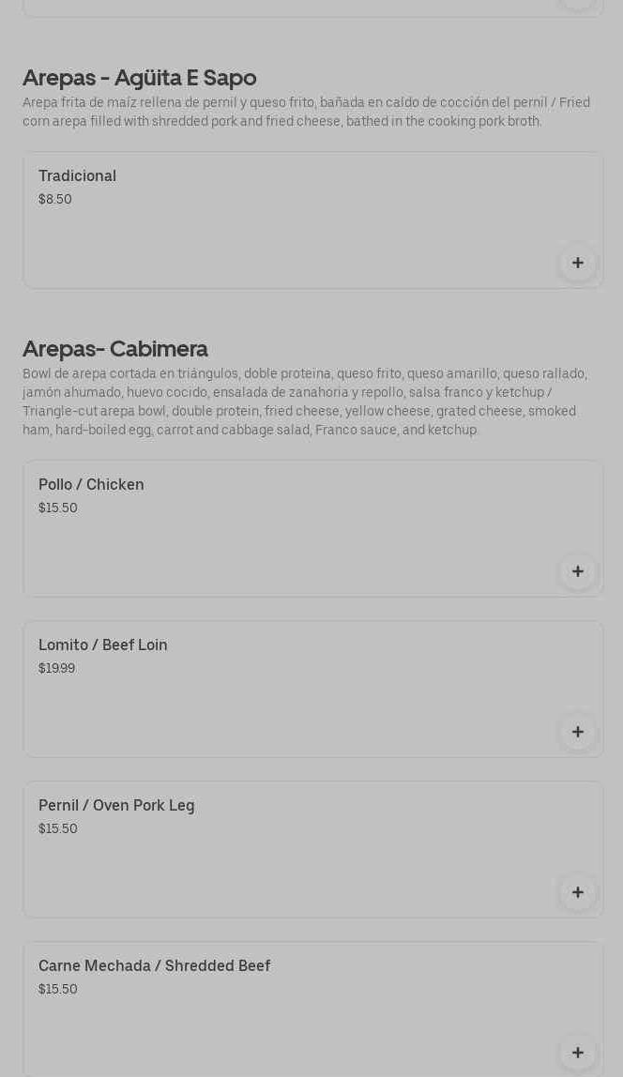Select the Lomito / Beef Loin title

(103, 645)
